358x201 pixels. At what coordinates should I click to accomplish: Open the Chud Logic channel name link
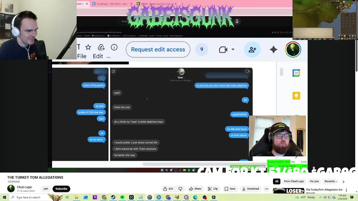[x=24, y=187]
